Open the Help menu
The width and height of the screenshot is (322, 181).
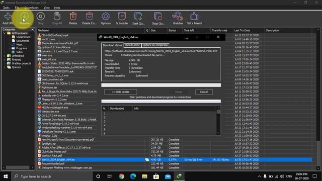(x=57, y=8)
